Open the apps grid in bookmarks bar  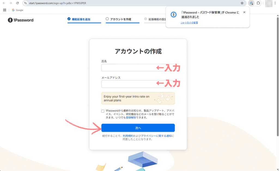5,10
